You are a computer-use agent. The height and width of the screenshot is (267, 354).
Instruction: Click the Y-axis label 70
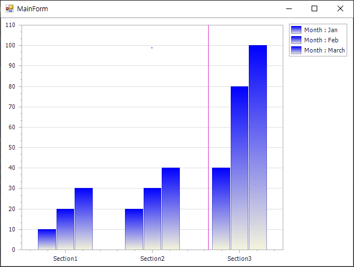[12, 107]
